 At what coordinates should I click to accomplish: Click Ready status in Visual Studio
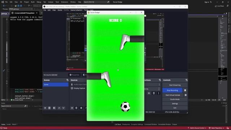5,128
